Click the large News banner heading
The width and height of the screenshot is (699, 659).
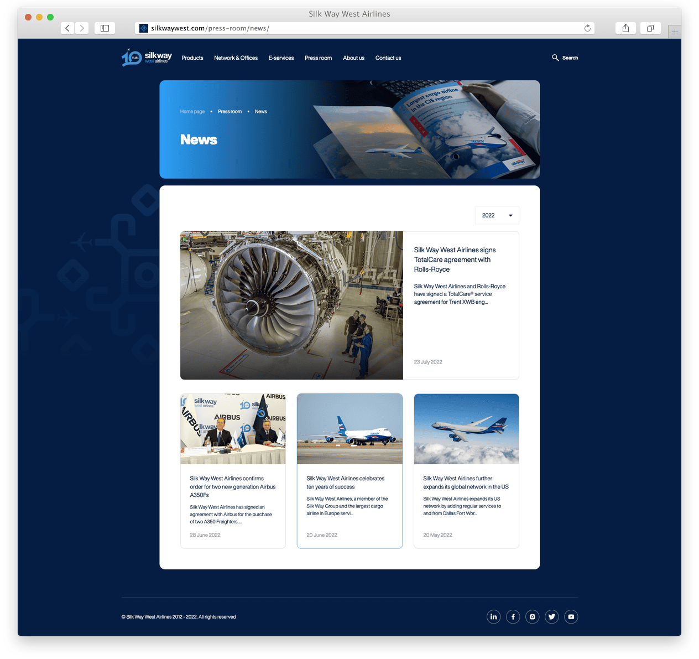click(199, 140)
